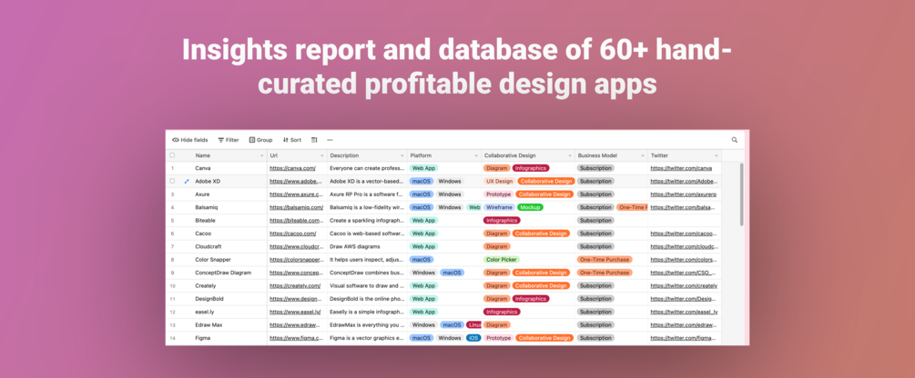Click the Draw AWS diagrams description cell
The height and width of the screenshot is (378, 915).
pos(367,246)
